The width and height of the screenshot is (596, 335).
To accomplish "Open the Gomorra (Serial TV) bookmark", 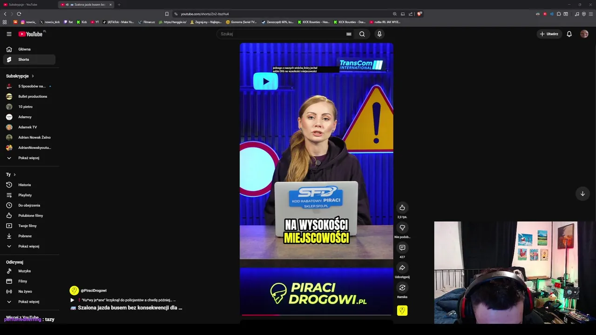I will [241, 22].
